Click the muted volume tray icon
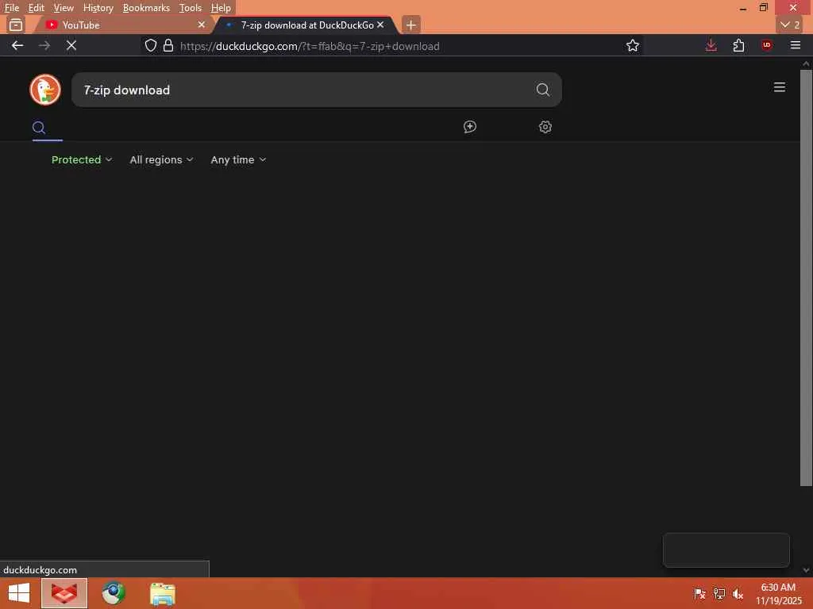Screen dimensions: 813x609 point(738,593)
